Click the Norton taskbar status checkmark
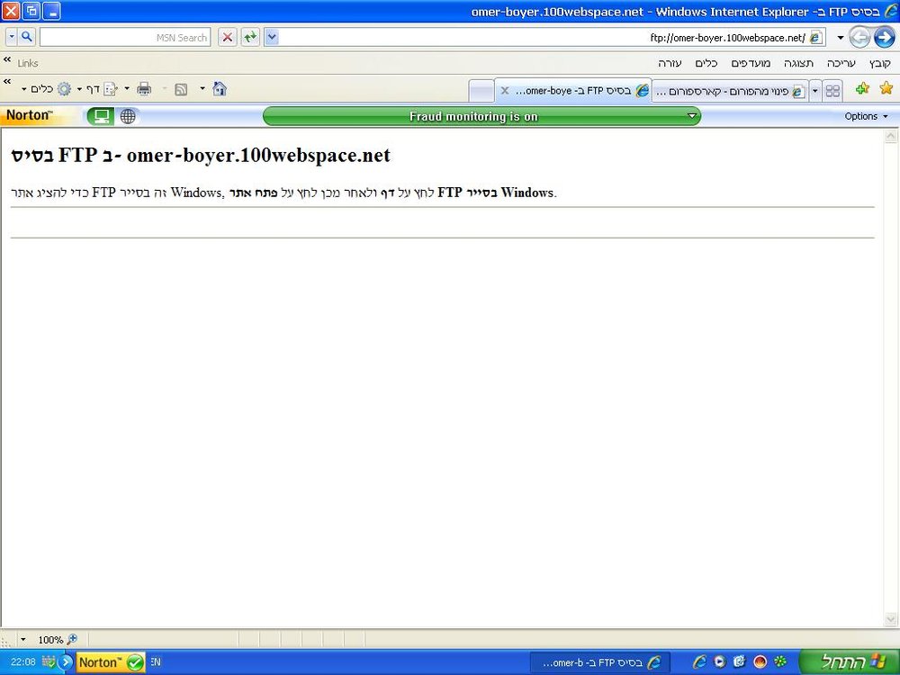This screenshot has height=675, width=900. coord(136,662)
